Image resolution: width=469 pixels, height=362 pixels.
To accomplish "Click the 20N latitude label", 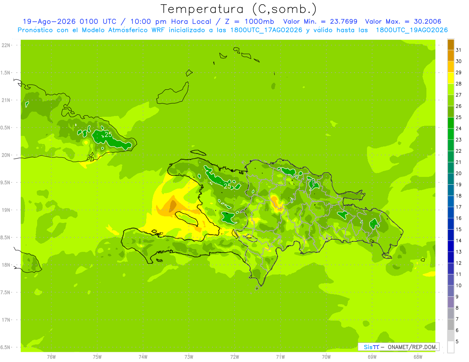I will tap(7, 155).
